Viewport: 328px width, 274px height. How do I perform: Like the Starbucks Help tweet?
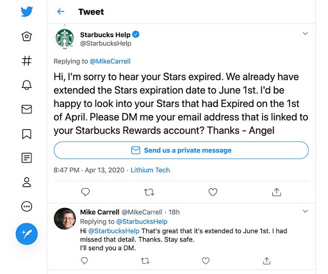pos(213,192)
